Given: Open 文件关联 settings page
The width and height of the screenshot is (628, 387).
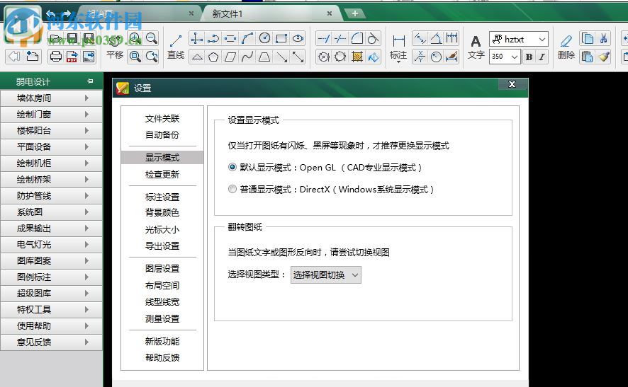Looking at the screenshot, I should 162,119.
